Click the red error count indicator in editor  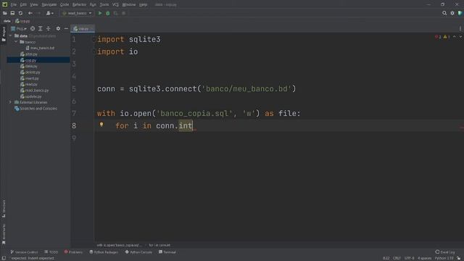point(438,37)
